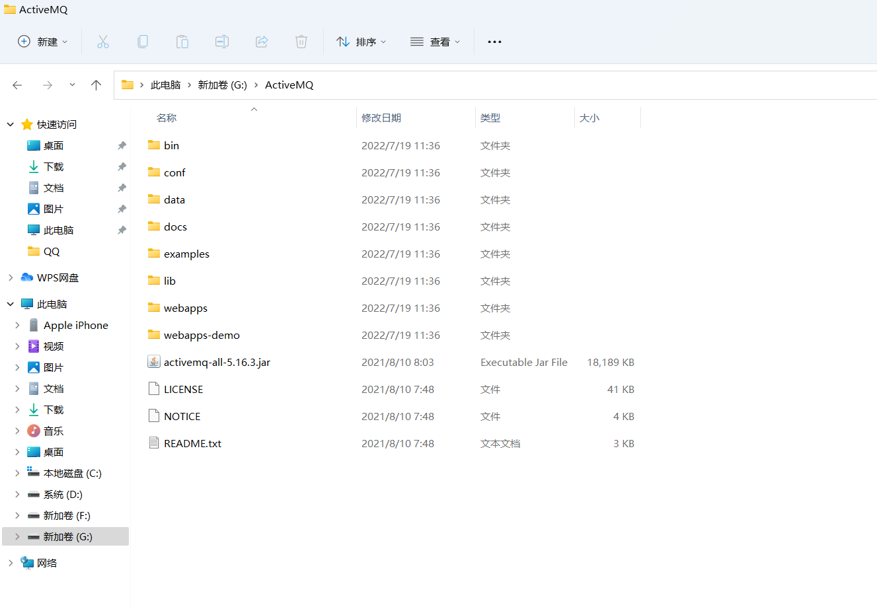Open 文档 in quick access
This screenshot has height=609, width=877.
coord(54,188)
